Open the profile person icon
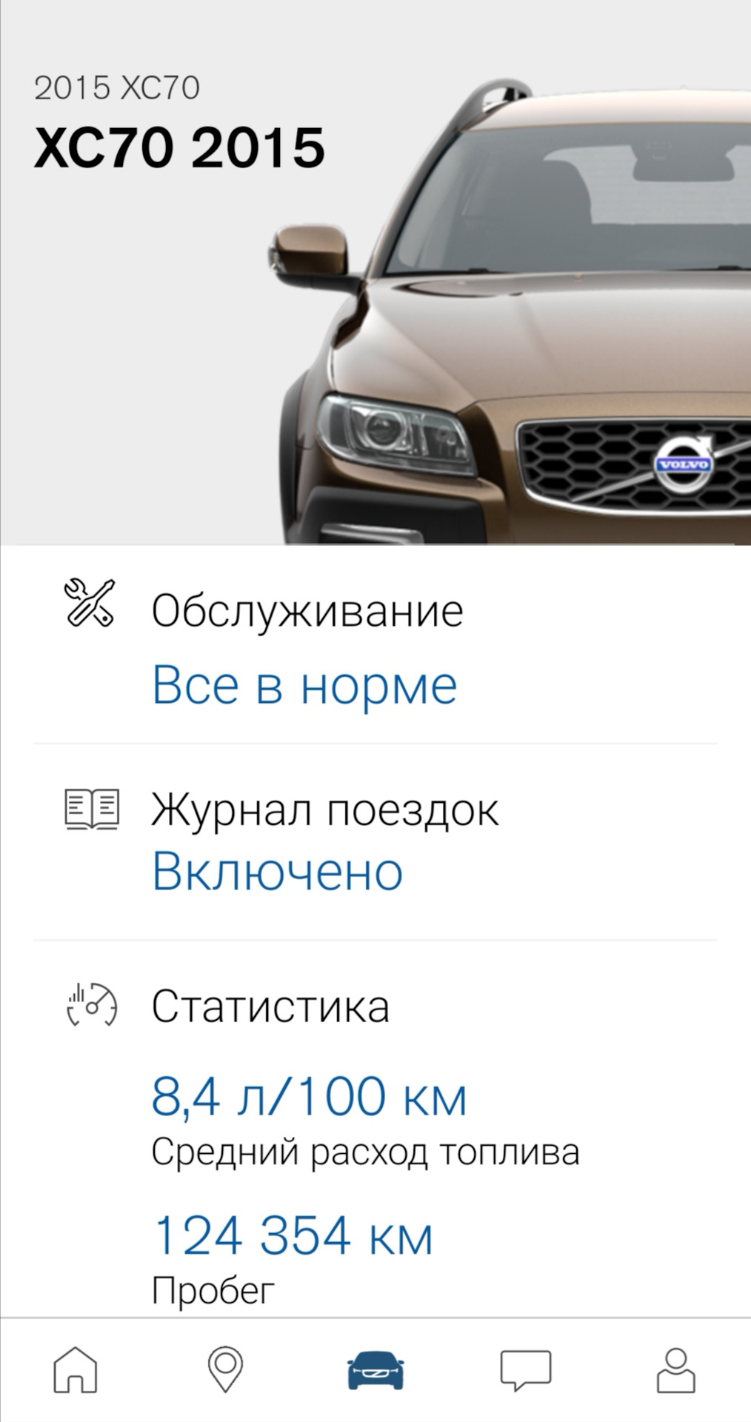 pyautogui.click(x=676, y=1370)
